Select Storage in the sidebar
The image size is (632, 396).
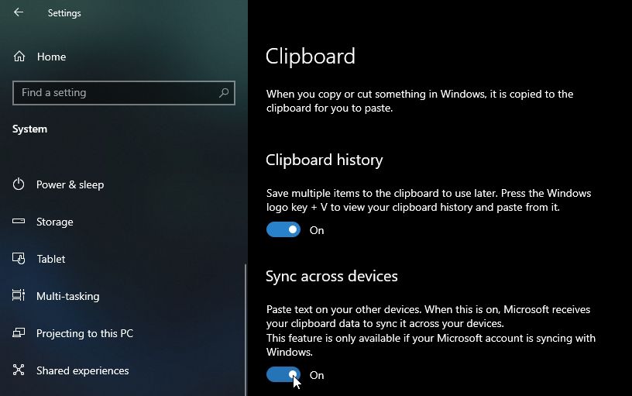(54, 222)
